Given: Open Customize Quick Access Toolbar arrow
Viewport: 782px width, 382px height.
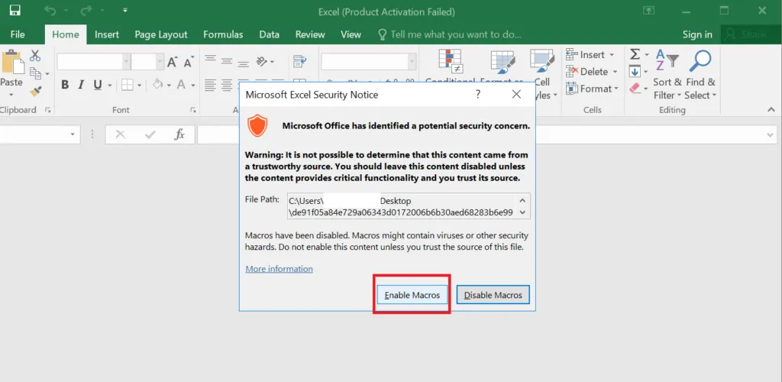Looking at the screenshot, I should click(125, 11).
